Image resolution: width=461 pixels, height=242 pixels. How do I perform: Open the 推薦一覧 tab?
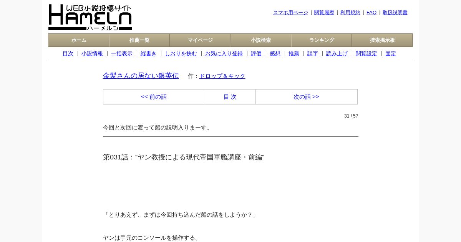click(x=139, y=40)
